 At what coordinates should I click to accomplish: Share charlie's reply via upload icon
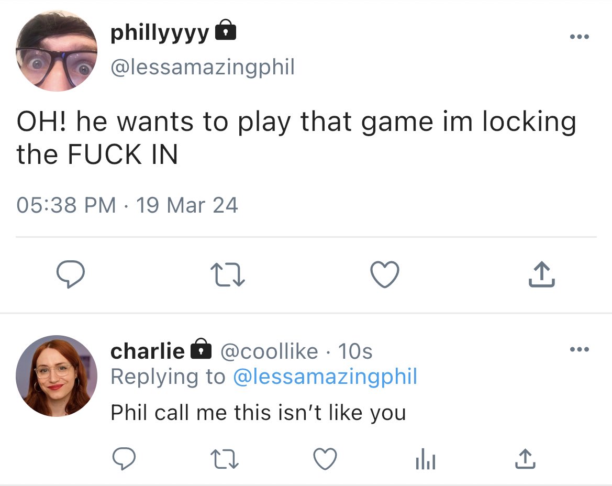point(525,458)
